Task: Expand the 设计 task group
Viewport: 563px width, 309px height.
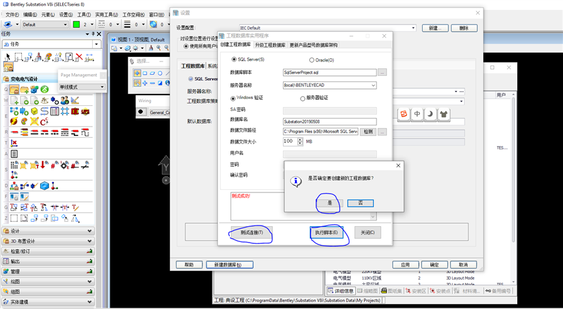Action: coord(48,231)
